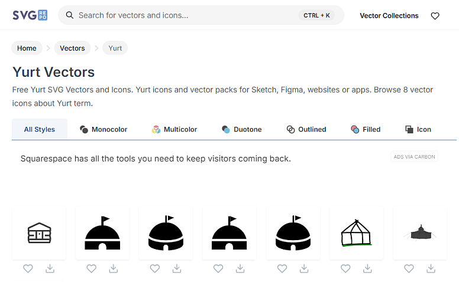
Task: Like the third round yurt vector
Action: 155,268
